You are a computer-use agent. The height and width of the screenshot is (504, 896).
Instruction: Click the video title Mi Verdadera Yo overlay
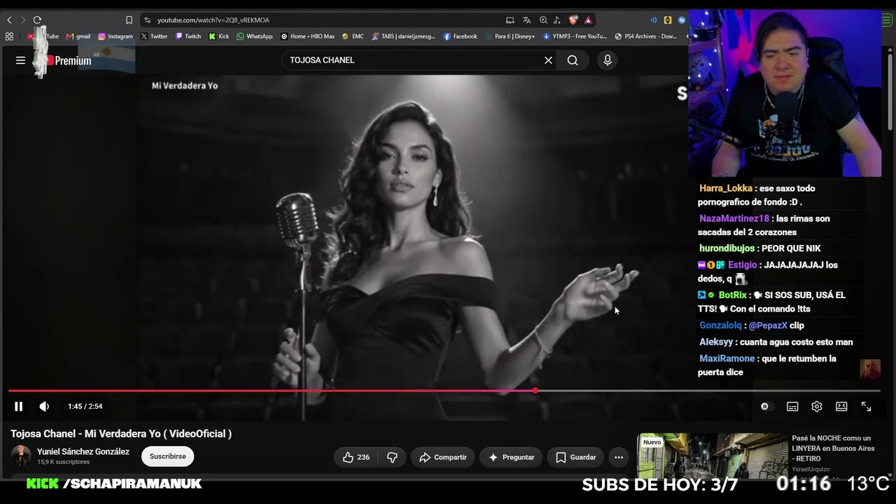185,85
